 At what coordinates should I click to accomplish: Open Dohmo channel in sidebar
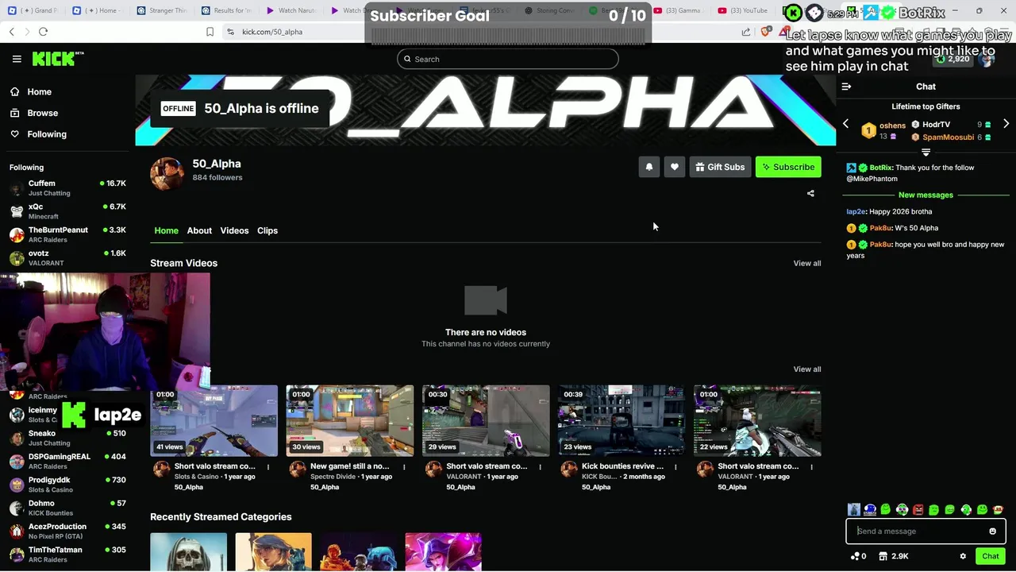coord(67,507)
